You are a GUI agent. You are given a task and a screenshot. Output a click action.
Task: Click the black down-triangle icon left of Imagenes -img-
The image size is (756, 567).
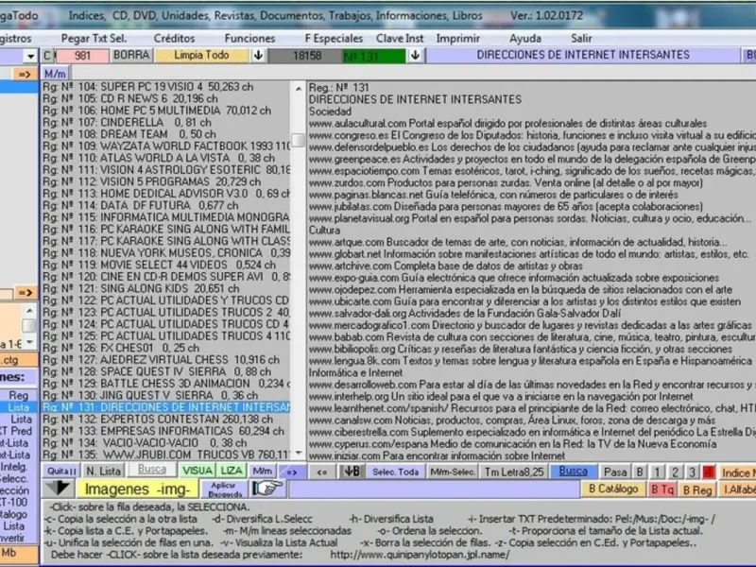(x=59, y=489)
